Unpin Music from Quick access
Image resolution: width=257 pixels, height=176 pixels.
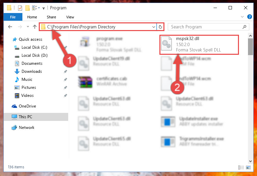tap(66, 79)
